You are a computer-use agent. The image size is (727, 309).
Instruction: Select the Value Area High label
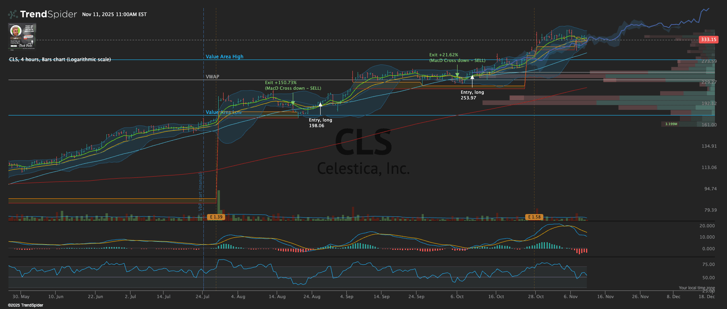224,57
